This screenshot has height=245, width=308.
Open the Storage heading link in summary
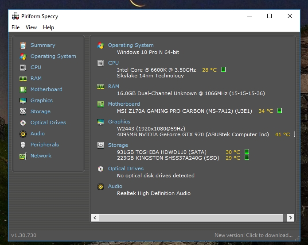118,145
